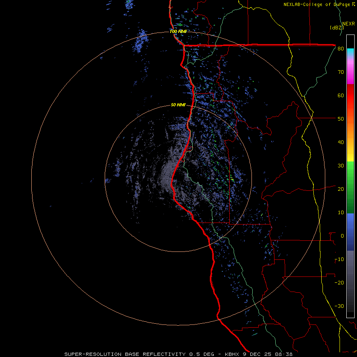The image size is (357, 357).
Task: Click the KBHX station identifier in the caption
Action: click(232, 354)
